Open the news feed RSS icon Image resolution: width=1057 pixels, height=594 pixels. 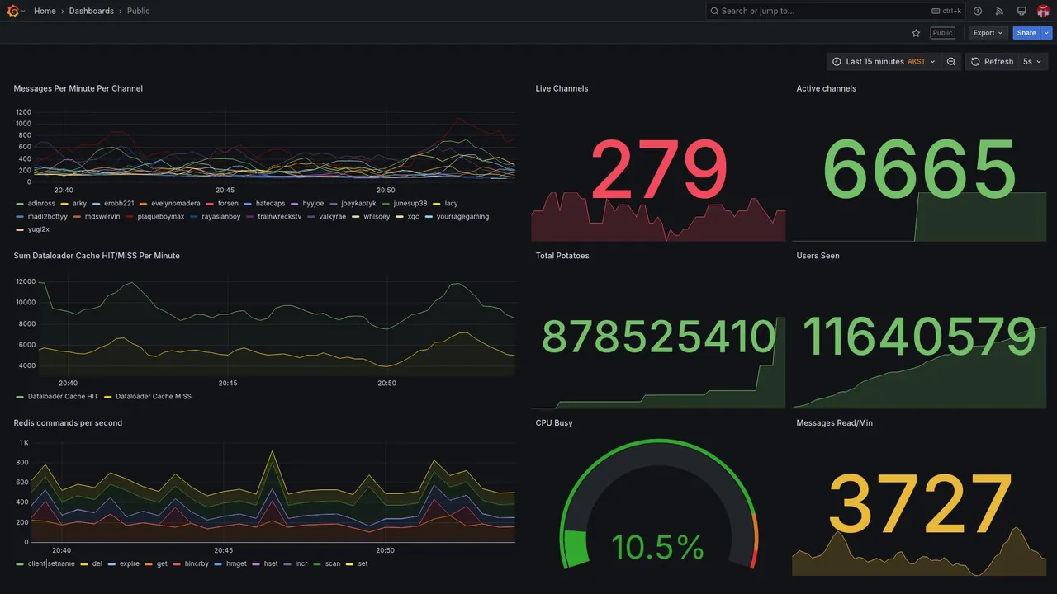pos(999,11)
